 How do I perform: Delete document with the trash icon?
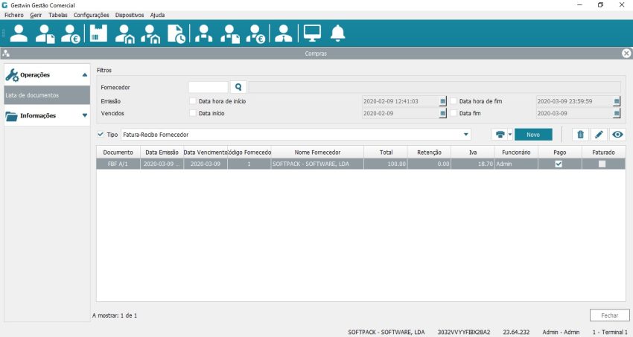[580, 135]
